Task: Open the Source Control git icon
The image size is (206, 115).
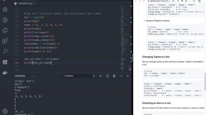Action: [5, 20]
